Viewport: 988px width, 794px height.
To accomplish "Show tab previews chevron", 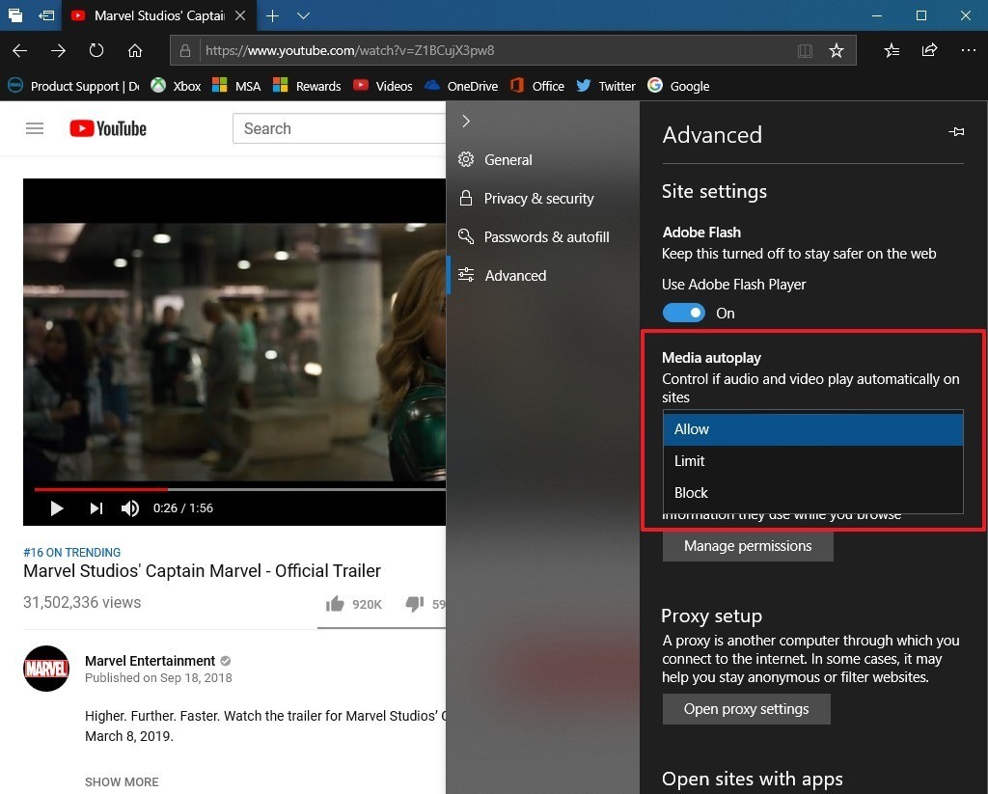I will (x=303, y=15).
